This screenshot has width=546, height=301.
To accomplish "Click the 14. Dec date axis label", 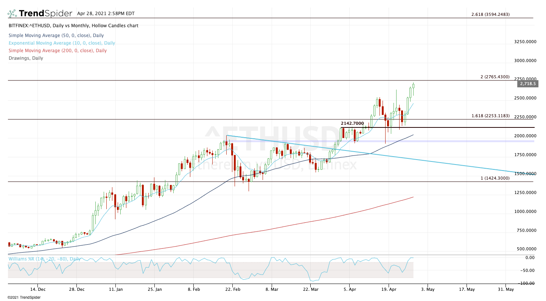I will click(37, 289).
